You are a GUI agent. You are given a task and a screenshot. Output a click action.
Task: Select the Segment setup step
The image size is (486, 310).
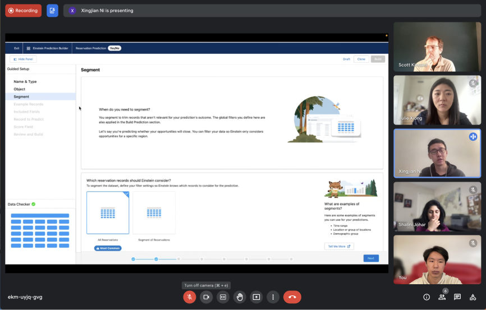pyautogui.click(x=40, y=96)
